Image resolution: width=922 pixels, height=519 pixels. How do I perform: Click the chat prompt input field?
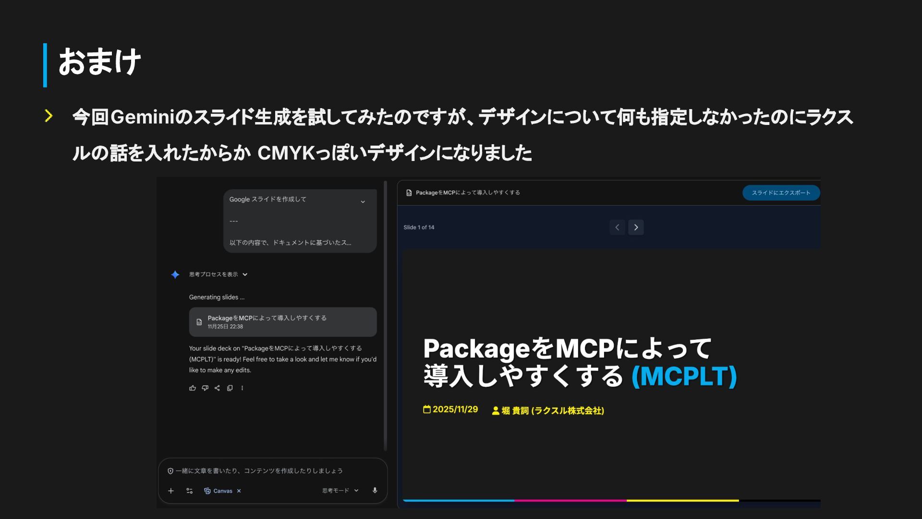[259, 471]
